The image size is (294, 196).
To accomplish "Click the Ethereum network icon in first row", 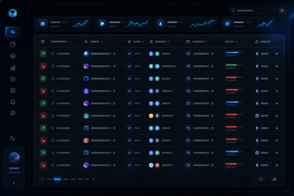I will [257, 54].
